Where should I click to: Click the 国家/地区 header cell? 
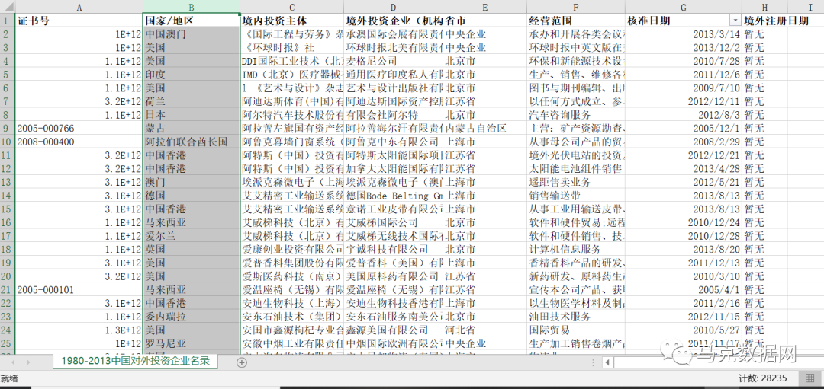click(192, 21)
